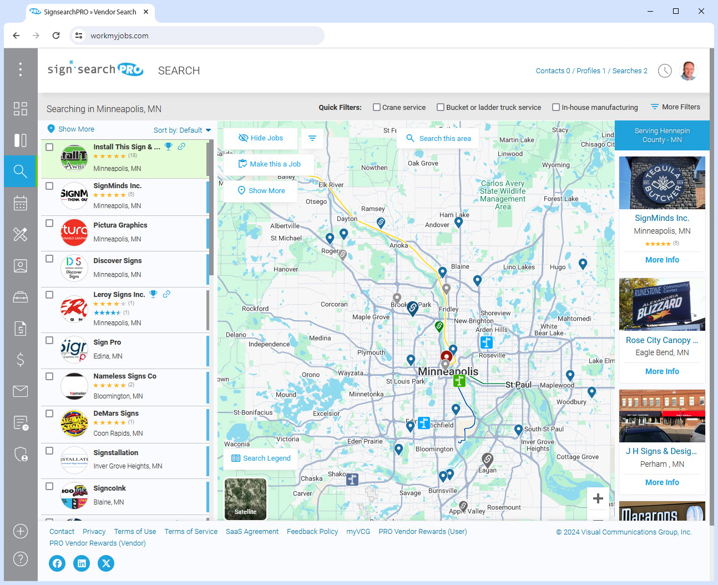718x585 pixels.
Task: Check the Install This Sign vendor checkbox
Action: click(49, 147)
